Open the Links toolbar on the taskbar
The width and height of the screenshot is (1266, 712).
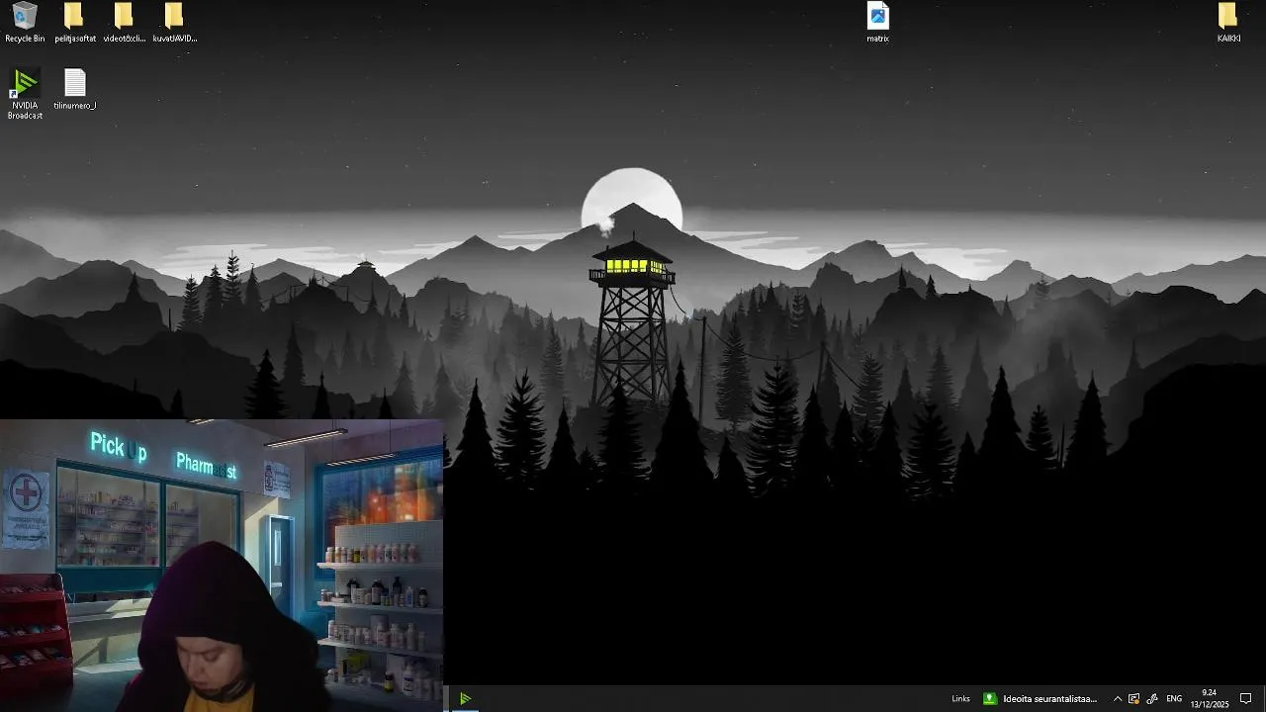960,699
